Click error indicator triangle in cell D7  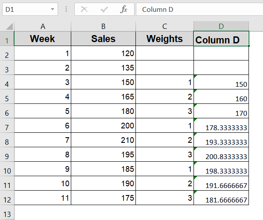[195, 120]
